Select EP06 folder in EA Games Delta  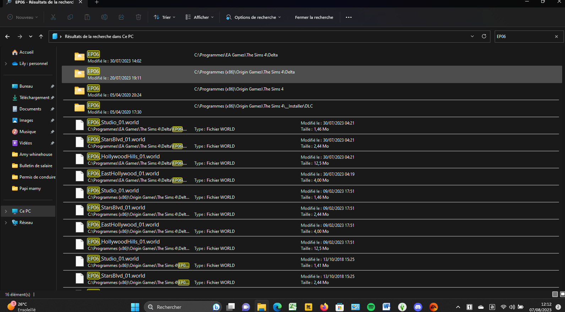point(312,57)
